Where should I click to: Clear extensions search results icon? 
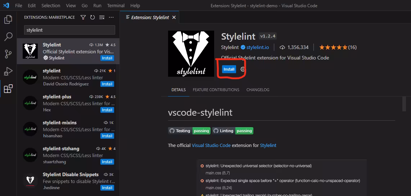pyautogui.click(x=102, y=17)
